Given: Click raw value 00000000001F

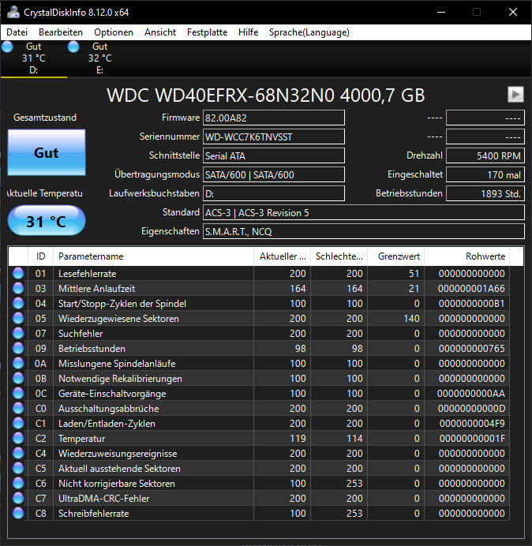Looking at the screenshot, I should pyautogui.click(x=472, y=439).
